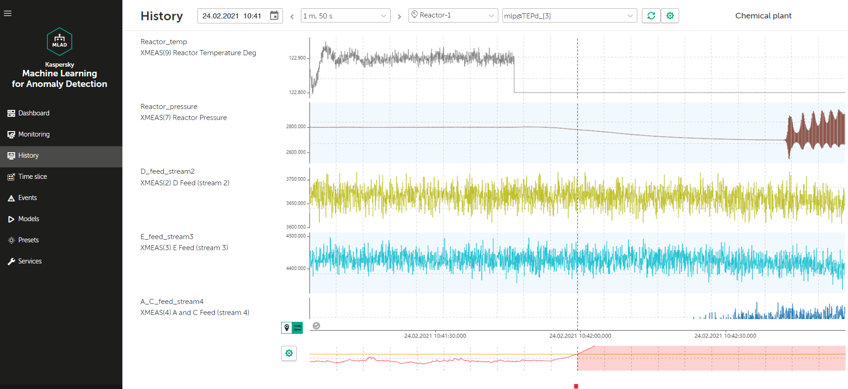Click the date and time input field
Image resolution: width=848 pixels, height=389 pixels.
coord(232,16)
